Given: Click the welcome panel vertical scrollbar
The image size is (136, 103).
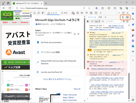Looking at the screenshot, I should [84, 44].
